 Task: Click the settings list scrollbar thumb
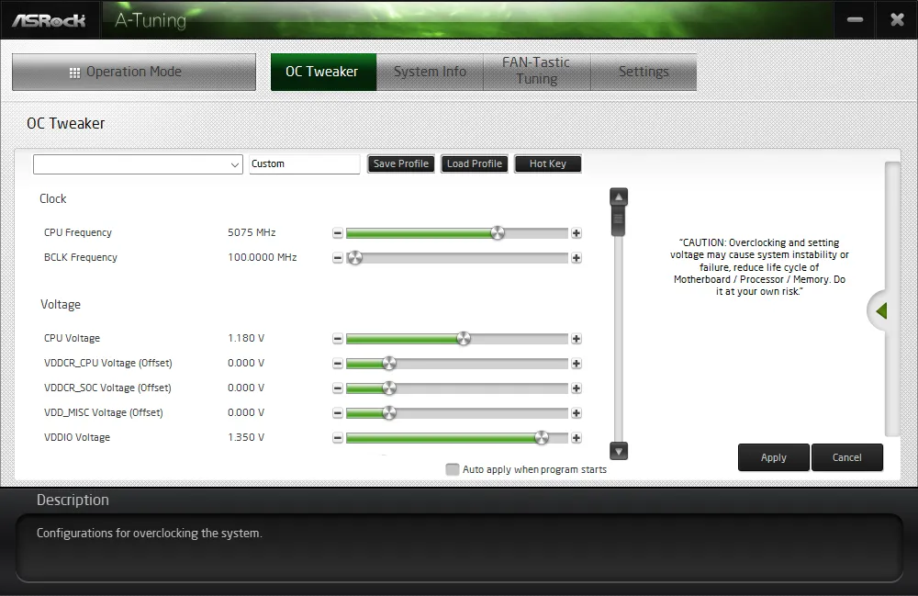tap(618, 221)
